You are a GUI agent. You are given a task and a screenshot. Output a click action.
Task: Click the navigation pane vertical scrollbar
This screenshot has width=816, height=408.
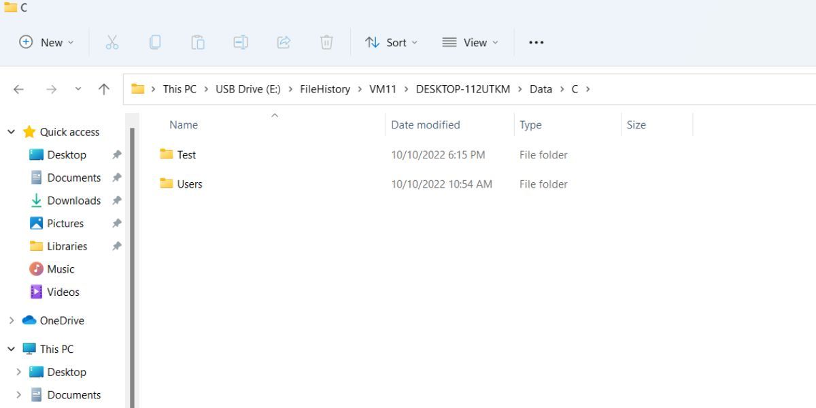coord(132,265)
